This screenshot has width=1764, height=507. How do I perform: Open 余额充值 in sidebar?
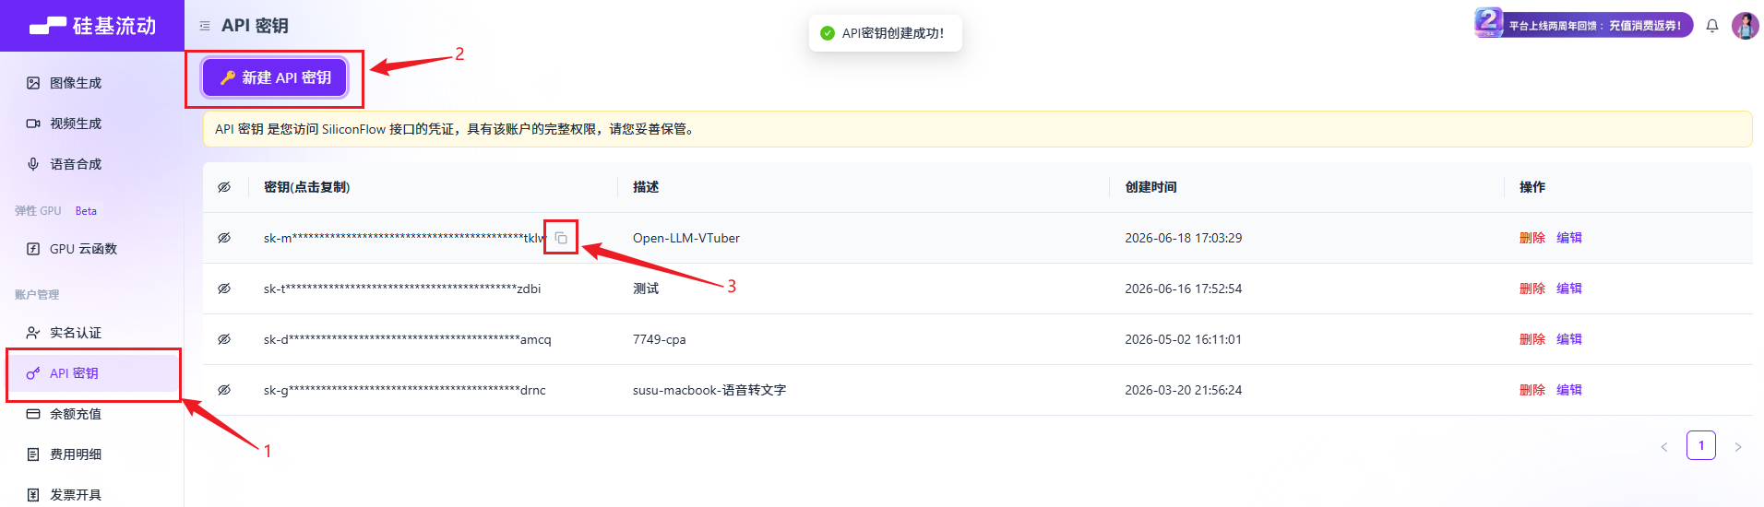(x=92, y=414)
